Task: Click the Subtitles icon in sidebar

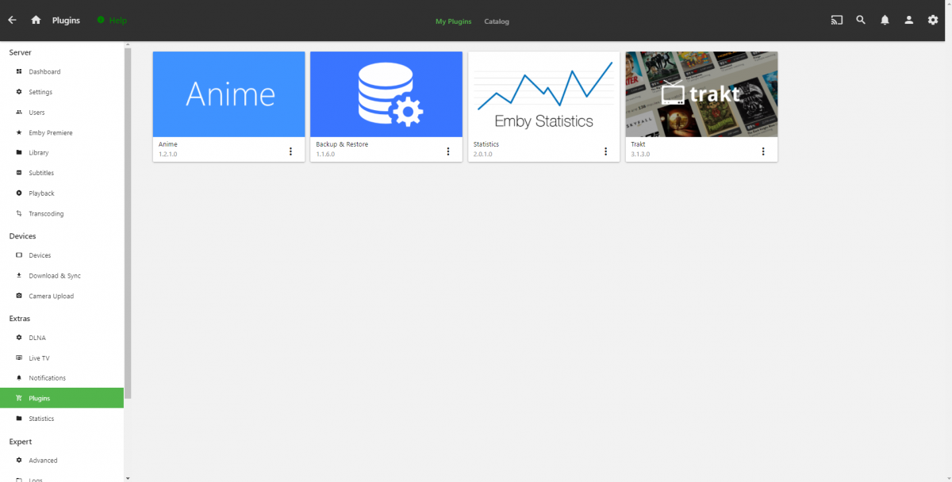Action: coord(19,173)
